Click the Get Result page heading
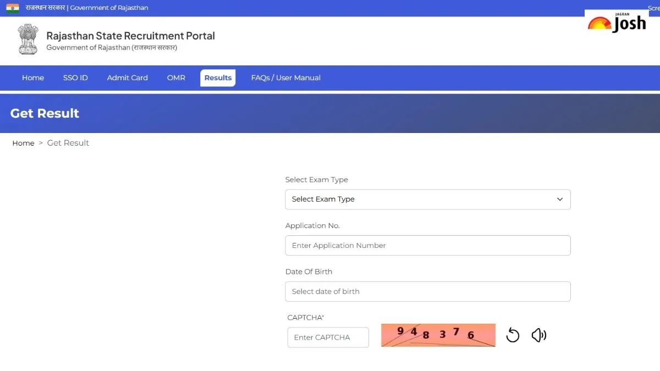660x371 pixels. tap(45, 113)
